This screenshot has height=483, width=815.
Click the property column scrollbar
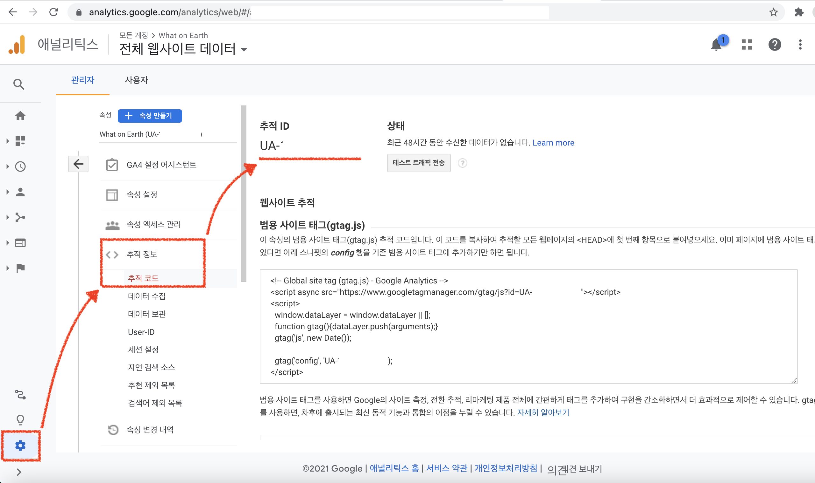point(244,194)
